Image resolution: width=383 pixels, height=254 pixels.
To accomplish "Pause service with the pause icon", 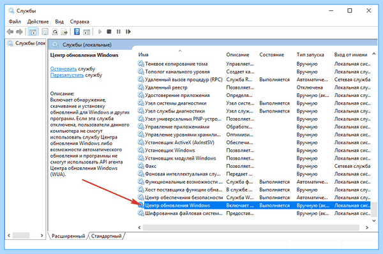I will [x=119, y=31].
